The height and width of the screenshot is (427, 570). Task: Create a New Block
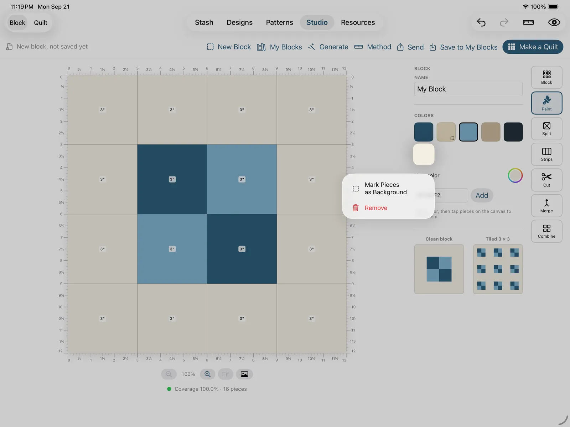[x=229, y=47]
